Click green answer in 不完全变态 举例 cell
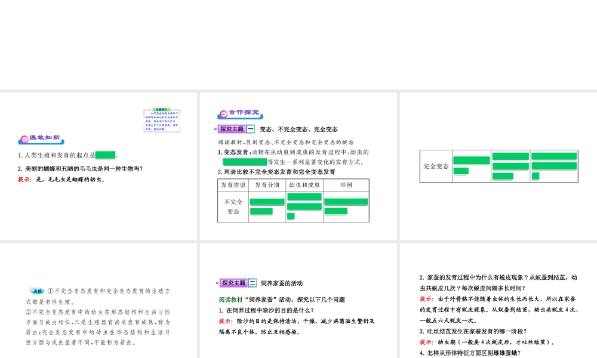This screenshot has width=597, height=358. coord(346,206)
